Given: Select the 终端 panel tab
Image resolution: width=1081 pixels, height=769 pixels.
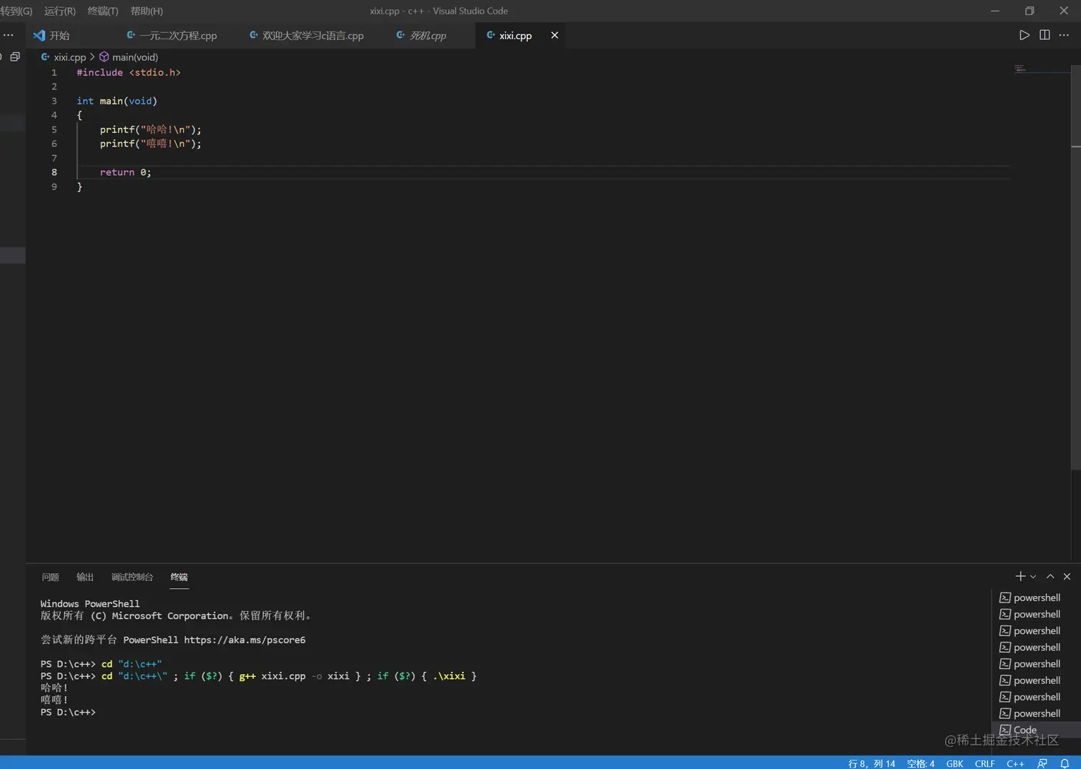Looking at the screenshot, I should click(x=179, y=577).
